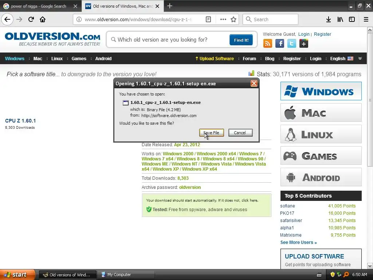The image size is (373, 280).
Task: Expand the nav bar double-chevron
Action: pyautogui.click(x=360, y=58)
